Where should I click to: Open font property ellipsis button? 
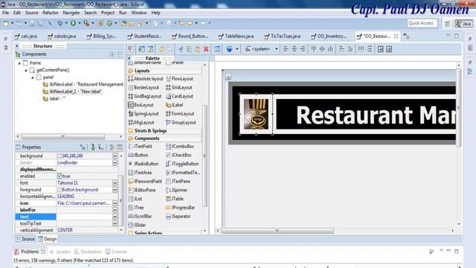115,183
